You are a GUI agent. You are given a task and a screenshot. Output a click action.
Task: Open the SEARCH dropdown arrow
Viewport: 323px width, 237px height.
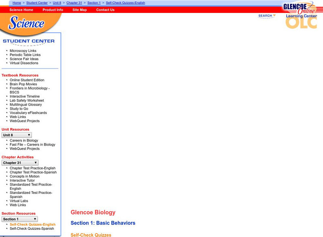click(x=274, y=15)
